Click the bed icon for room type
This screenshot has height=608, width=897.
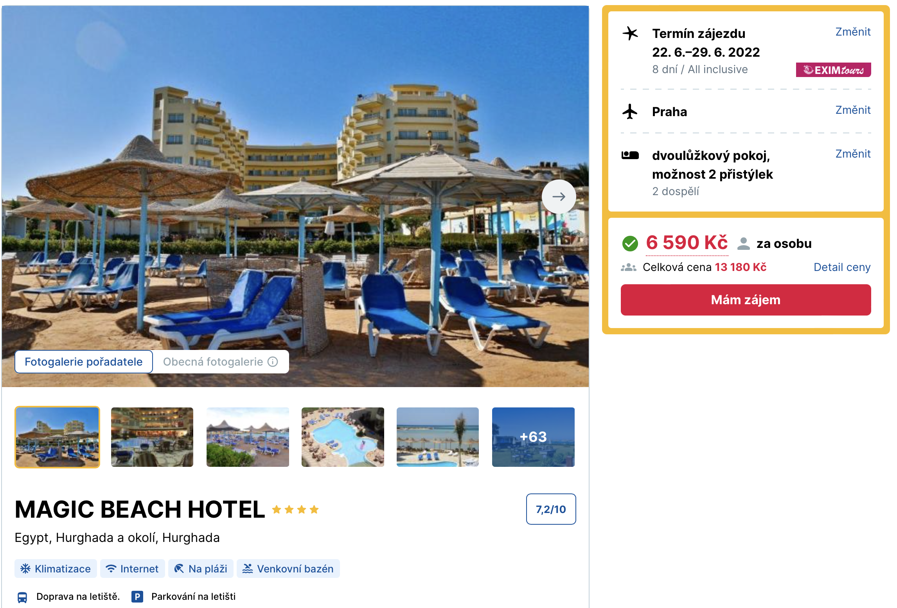tap(630, 155)
